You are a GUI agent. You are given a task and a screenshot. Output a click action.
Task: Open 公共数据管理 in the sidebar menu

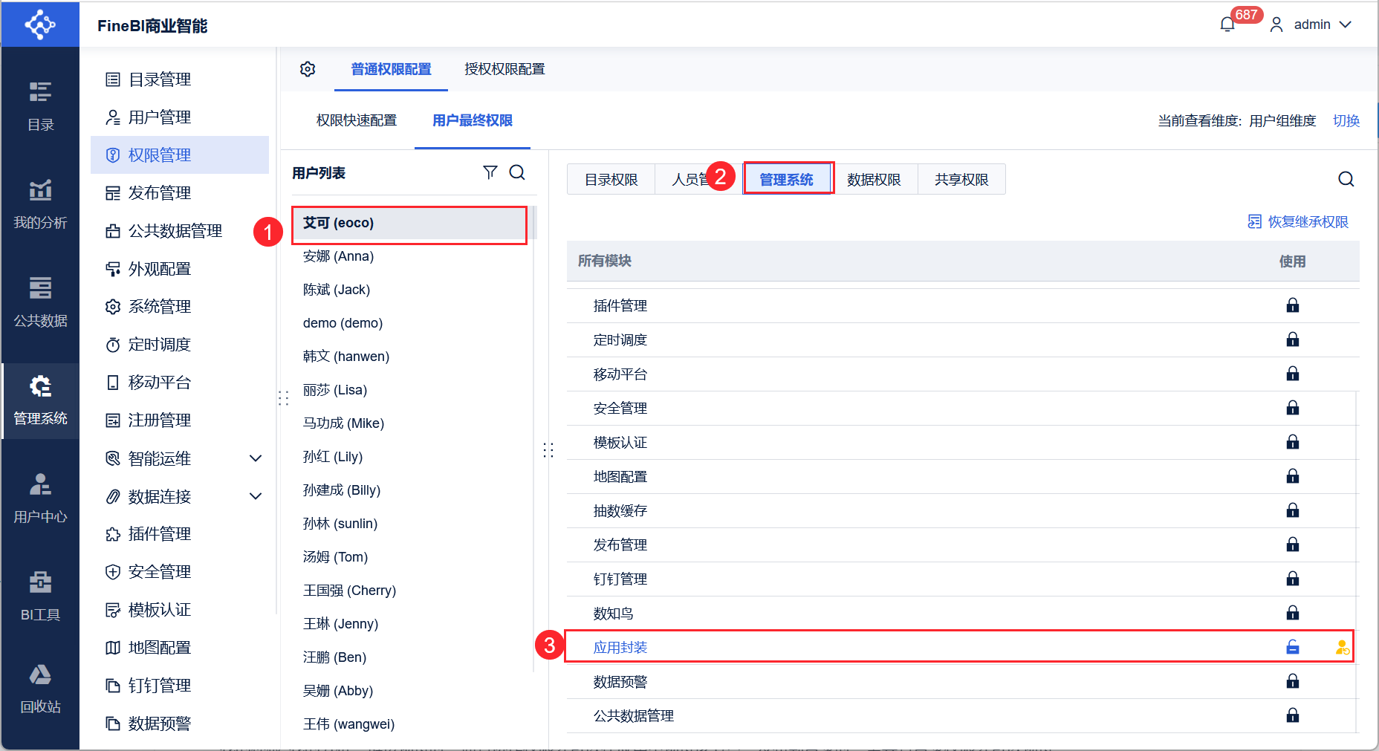point(180,231)
